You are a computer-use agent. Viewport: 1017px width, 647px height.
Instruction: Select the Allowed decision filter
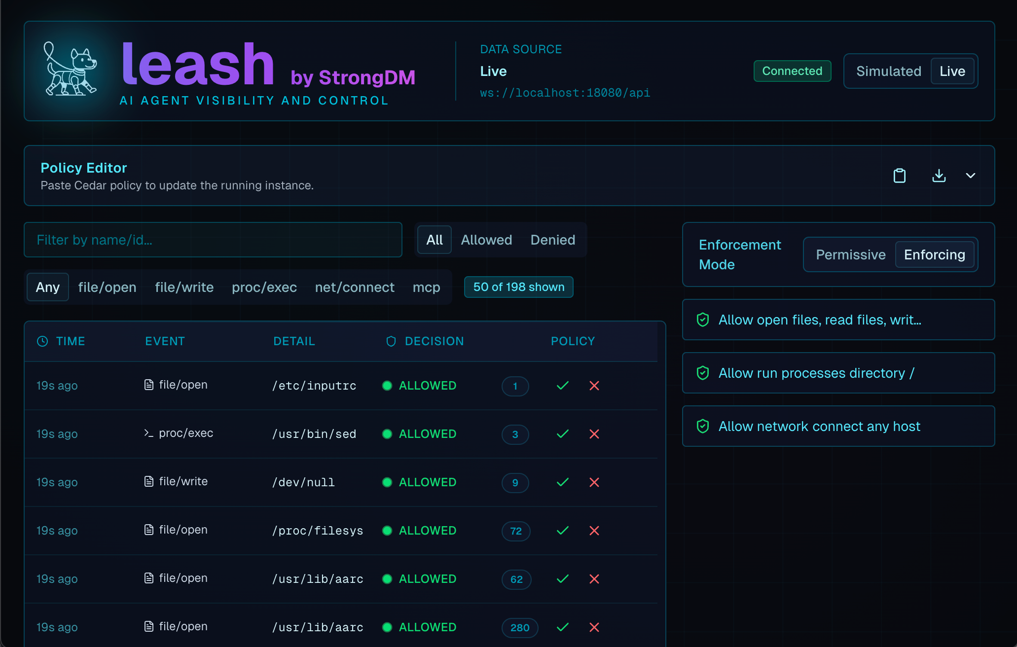tap(486, 240)
